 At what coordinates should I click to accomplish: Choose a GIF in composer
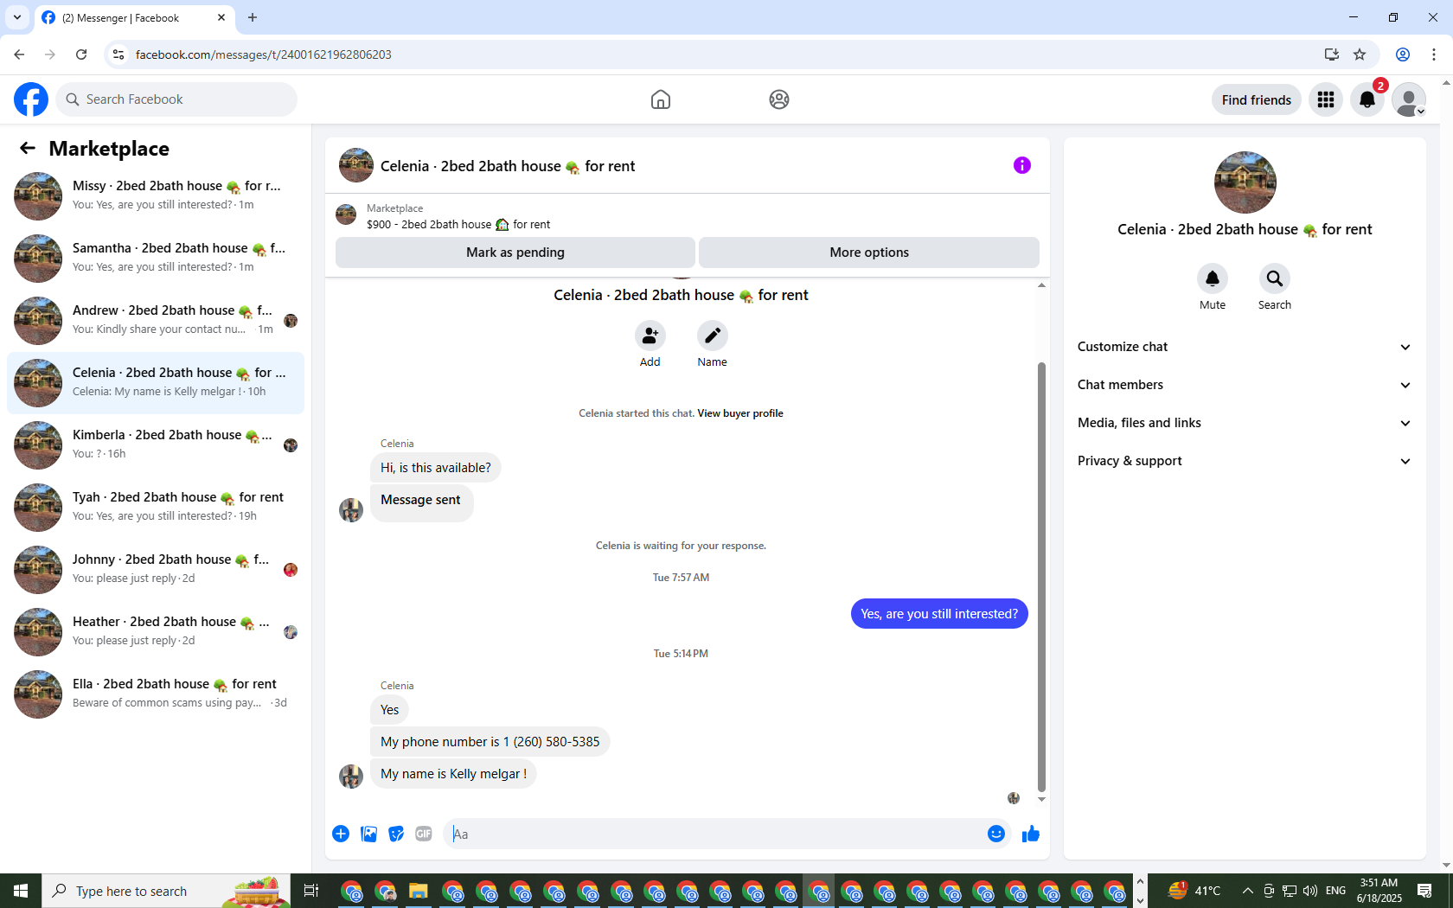click(424, 834)
